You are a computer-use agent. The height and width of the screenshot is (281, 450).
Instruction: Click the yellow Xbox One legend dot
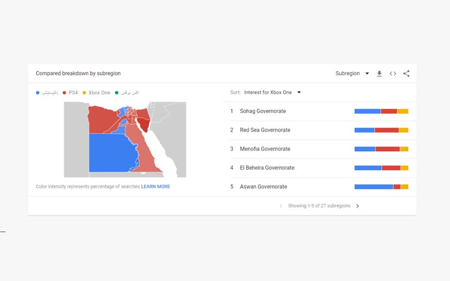coord(84,92)
